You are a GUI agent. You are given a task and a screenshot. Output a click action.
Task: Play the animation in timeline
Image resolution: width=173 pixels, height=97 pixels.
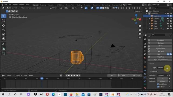click(74, 75)
